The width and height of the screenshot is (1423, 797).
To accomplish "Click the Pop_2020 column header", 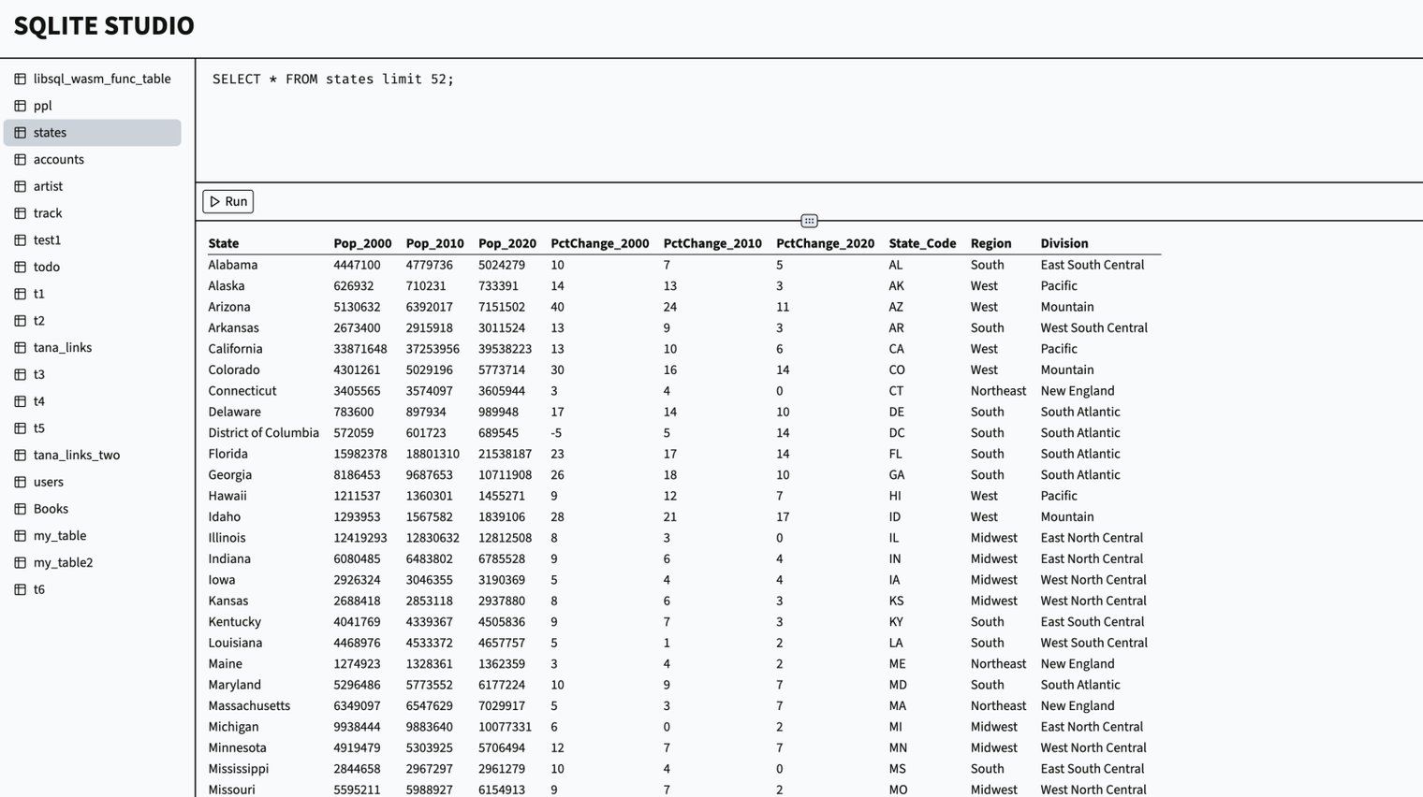I will (x=507, y=243).
